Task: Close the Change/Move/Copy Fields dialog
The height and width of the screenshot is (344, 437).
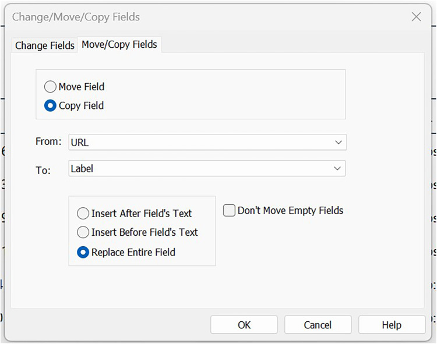Action: (416, 17)
